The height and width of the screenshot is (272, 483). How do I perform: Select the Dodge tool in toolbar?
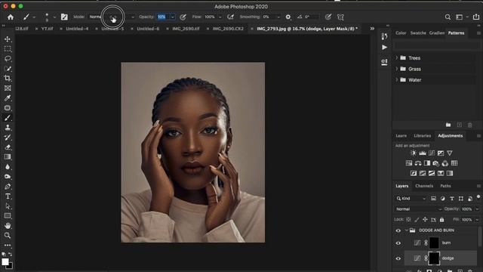[8, 177]
